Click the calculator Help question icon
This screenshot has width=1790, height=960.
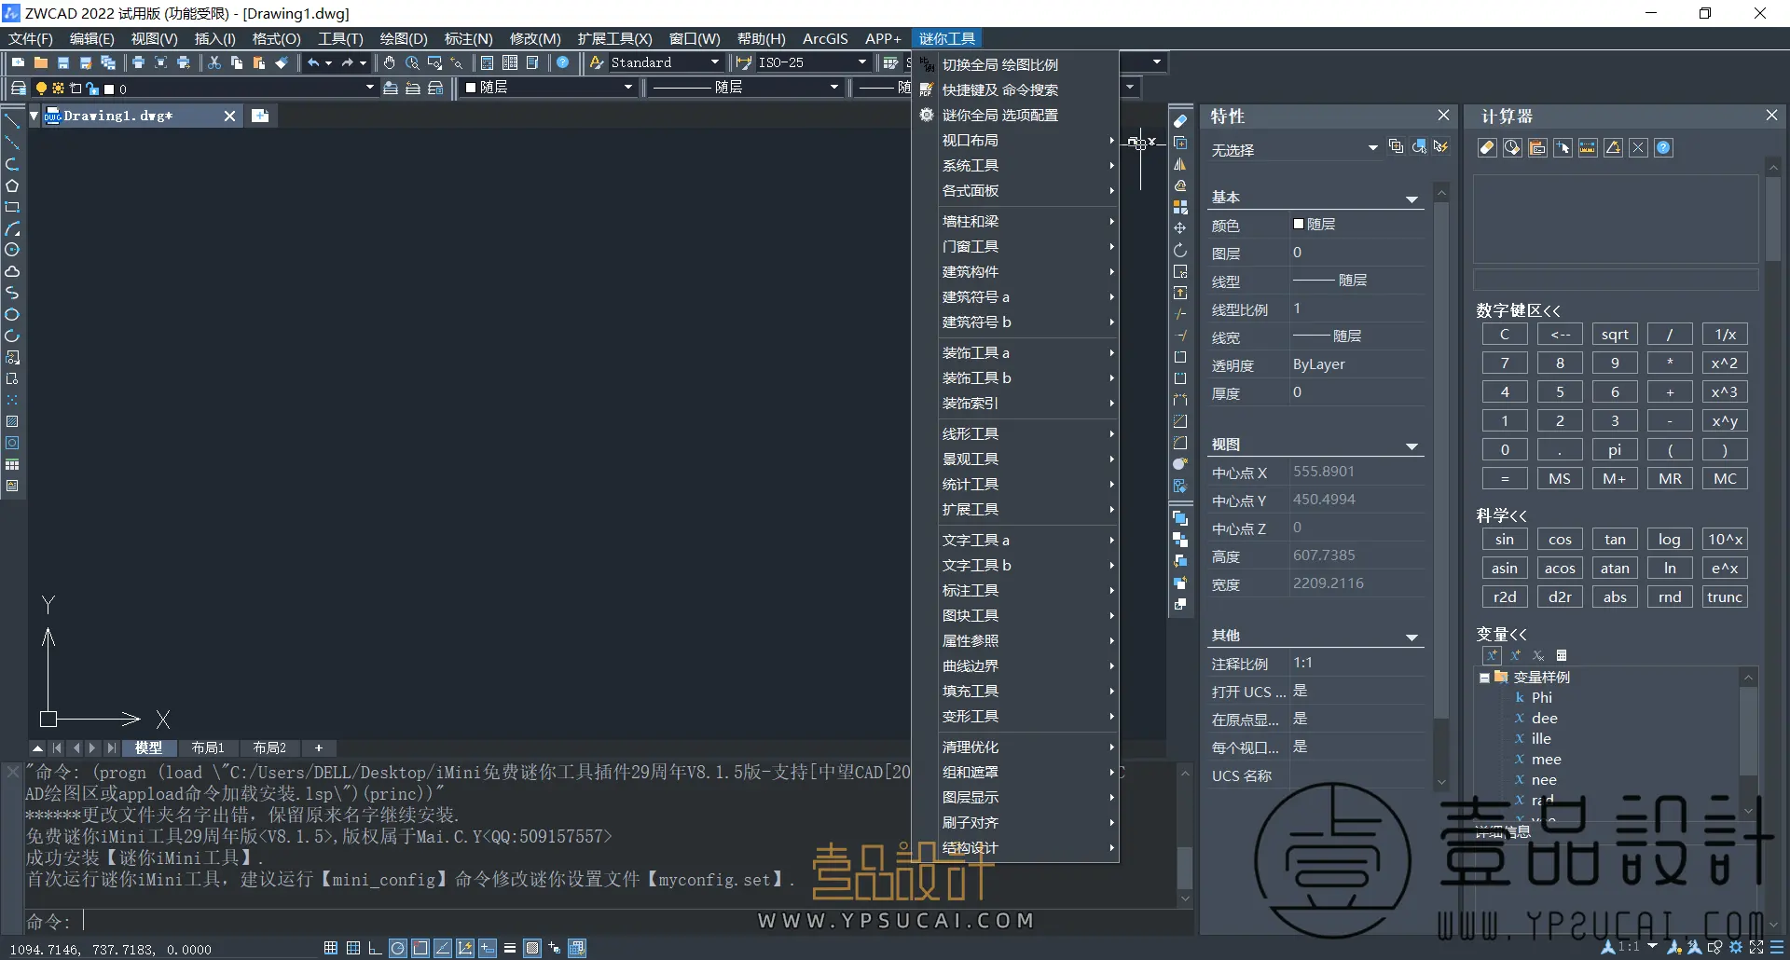1664,148
